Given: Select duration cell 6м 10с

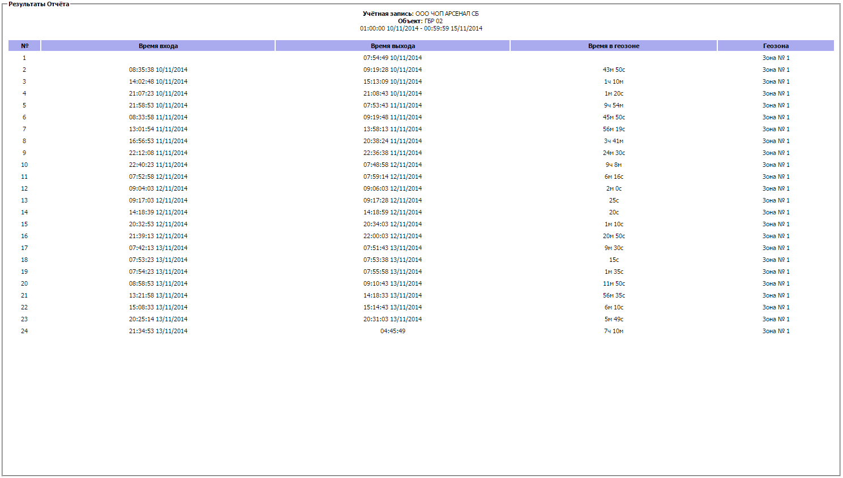Looking at the screenshot, I should click(x=614, y=307).
